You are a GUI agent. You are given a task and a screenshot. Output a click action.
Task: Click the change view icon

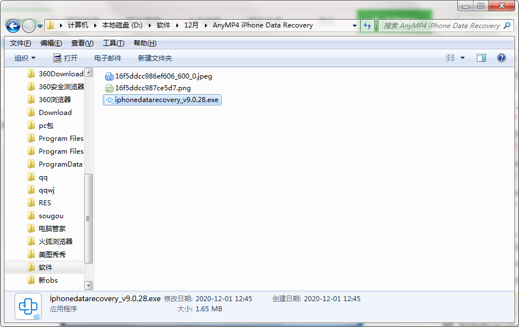[450, 58]
